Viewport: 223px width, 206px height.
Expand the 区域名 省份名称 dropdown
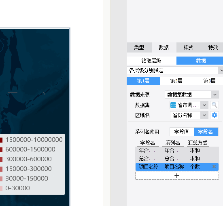click(204, 115)
